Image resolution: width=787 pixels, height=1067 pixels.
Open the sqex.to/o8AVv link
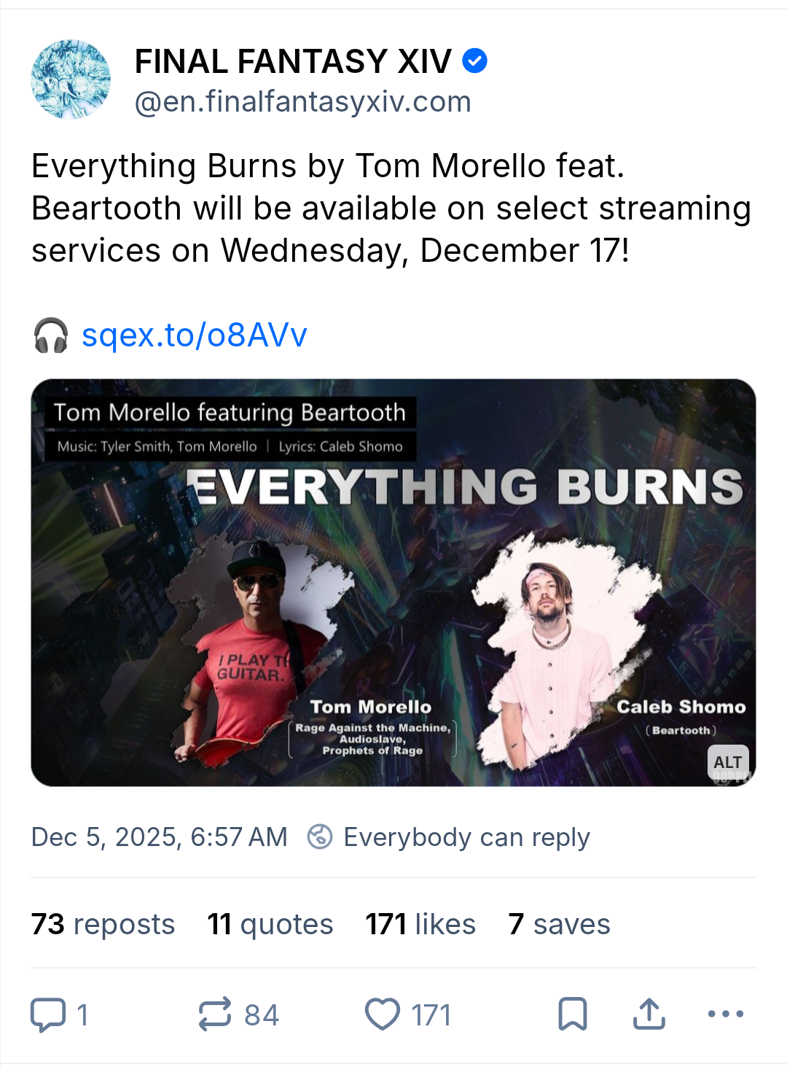tap(195, 335)
